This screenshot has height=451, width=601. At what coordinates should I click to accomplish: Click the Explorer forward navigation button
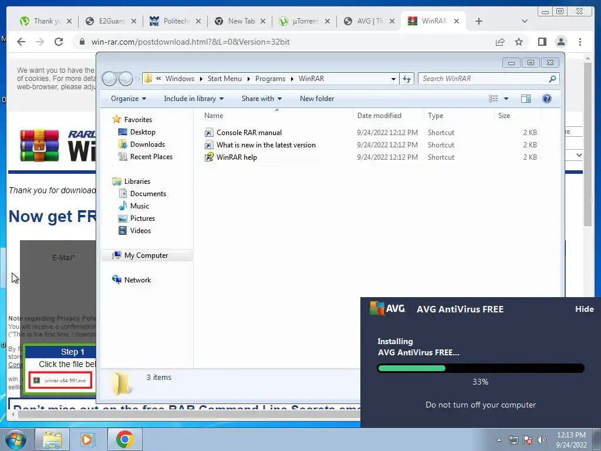click(x=126, y=79)
